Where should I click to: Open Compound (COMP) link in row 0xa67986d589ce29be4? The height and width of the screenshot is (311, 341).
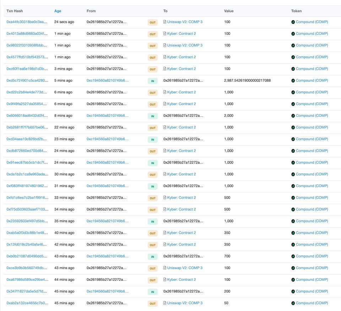312,279
